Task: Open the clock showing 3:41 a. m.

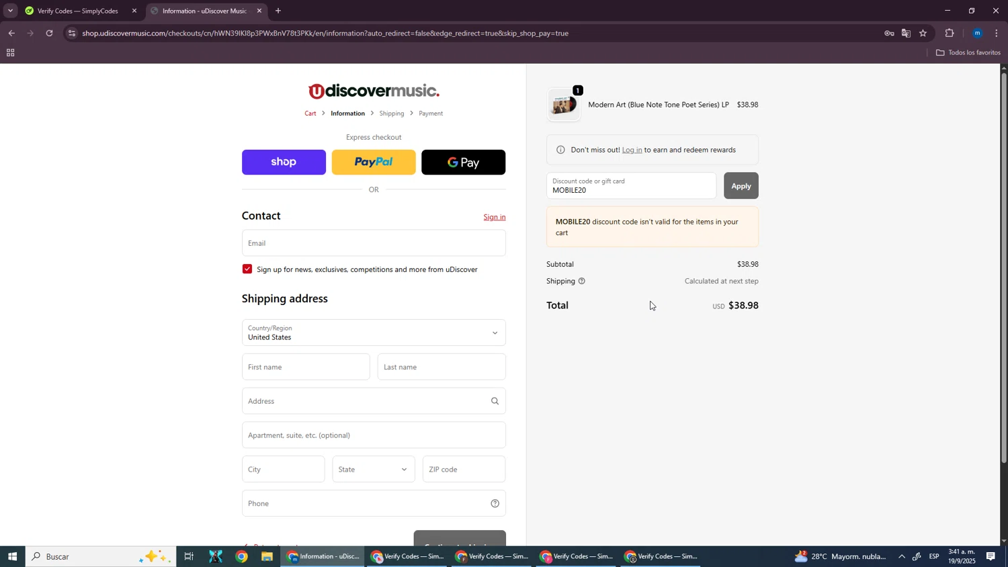Action: click(x=962, y=556)
